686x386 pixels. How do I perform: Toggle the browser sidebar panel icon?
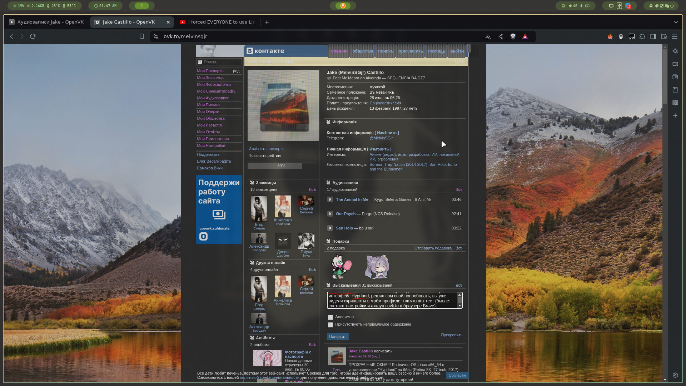tap(653, 36)
